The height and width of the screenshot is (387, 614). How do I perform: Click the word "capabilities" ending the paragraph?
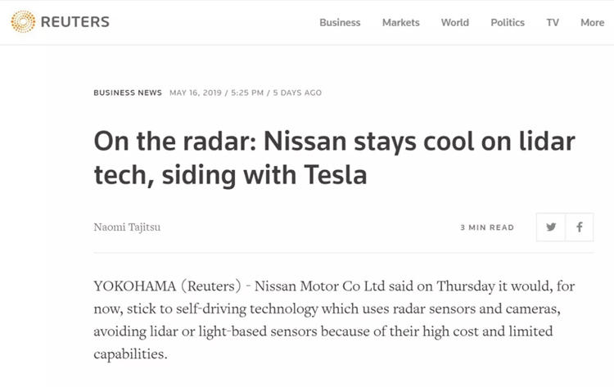coord(129,354)
